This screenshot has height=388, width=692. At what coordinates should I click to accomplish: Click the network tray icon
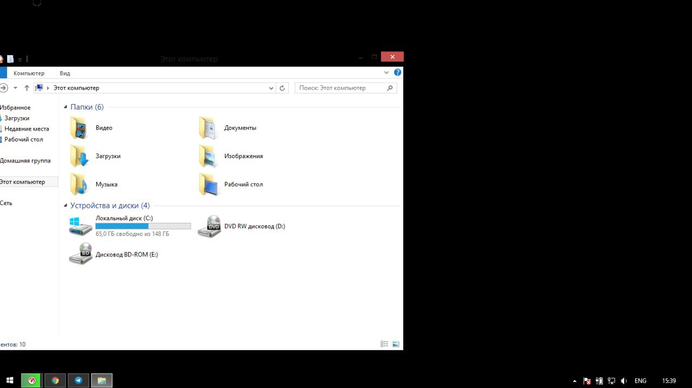click(612, 381)
